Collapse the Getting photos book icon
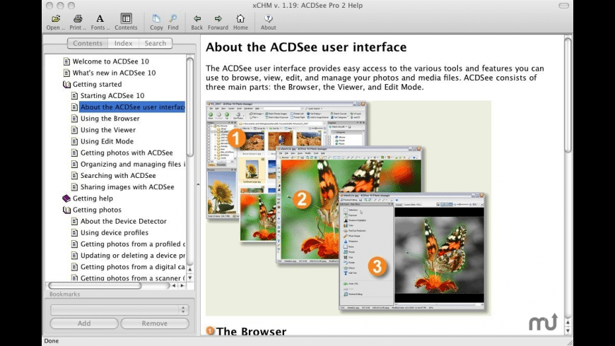This screenshot has height=346, width=615. click(66, 210)
